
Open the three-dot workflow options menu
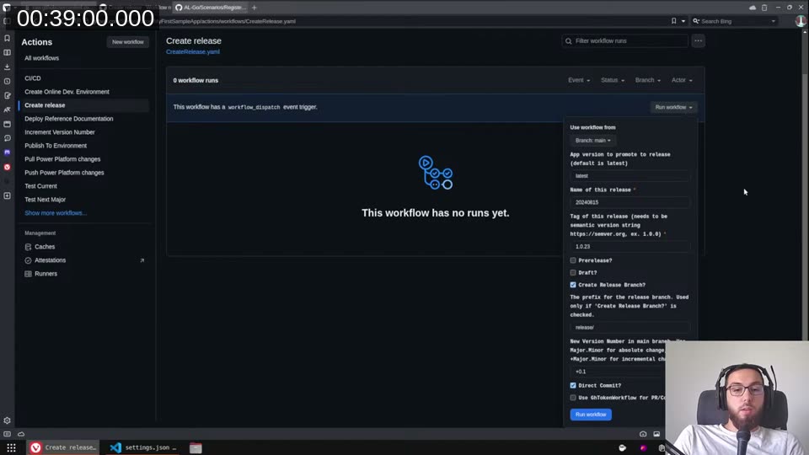coord(698,40)
